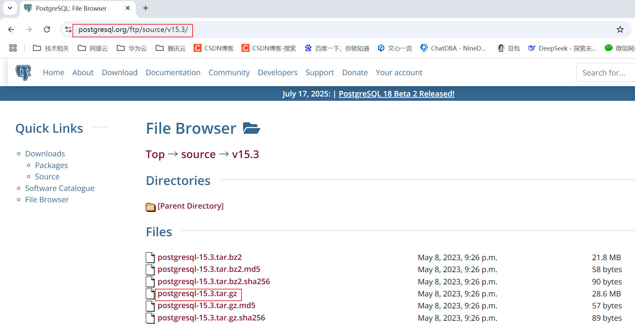This screenshot has width=635, height=334.
Task: Click the 21.8 MB size value
Action: (606, 257)
